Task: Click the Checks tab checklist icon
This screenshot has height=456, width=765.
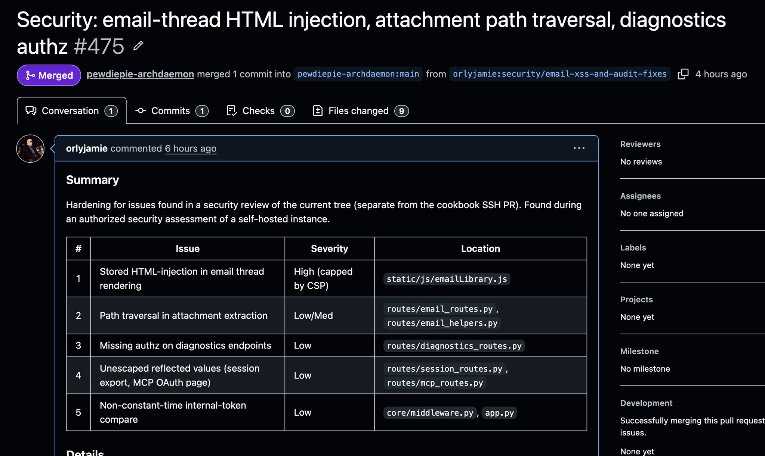Action: click(232, 111)
